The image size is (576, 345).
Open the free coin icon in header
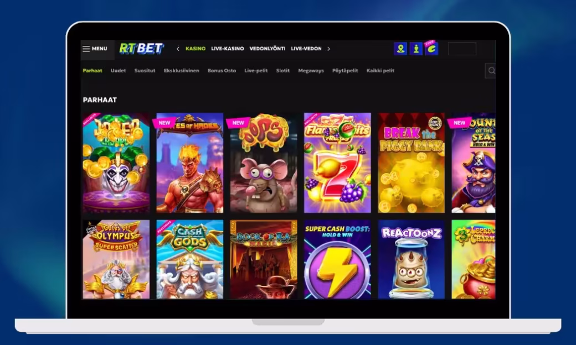(431, 49)
